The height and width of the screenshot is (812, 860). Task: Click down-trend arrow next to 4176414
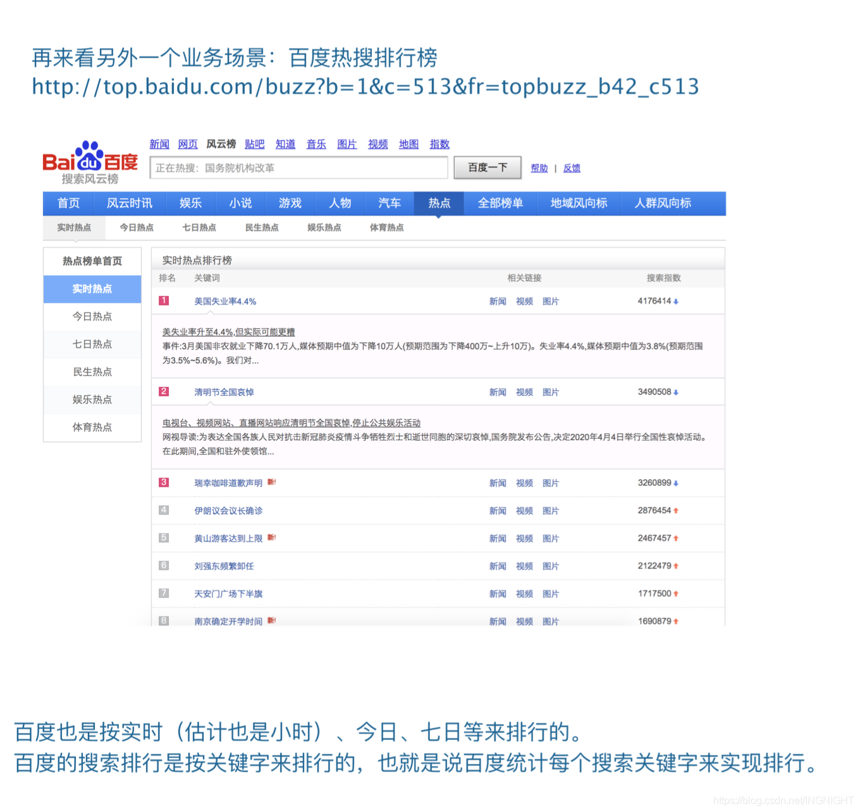click(676, 302)
